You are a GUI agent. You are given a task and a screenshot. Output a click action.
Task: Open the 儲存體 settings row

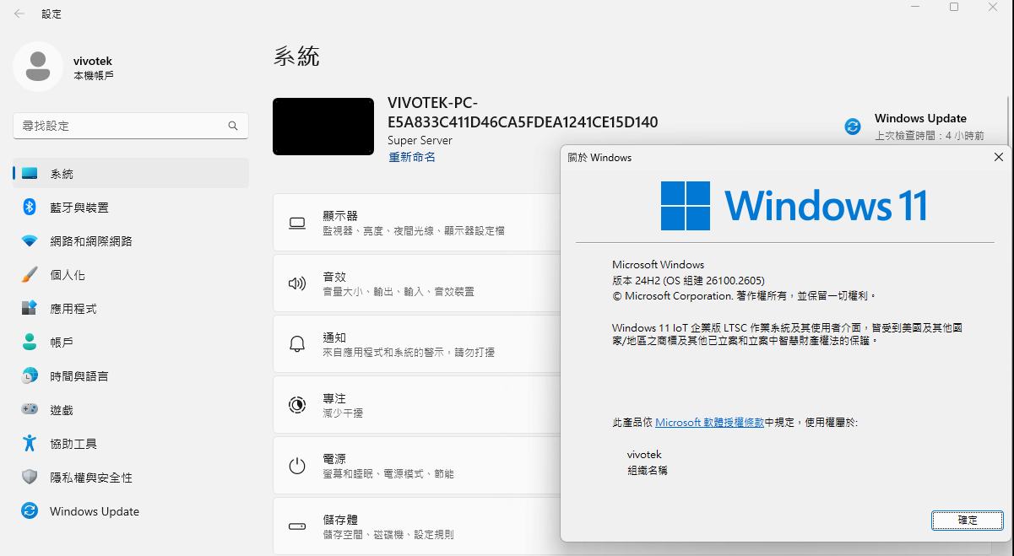(417, 526)
